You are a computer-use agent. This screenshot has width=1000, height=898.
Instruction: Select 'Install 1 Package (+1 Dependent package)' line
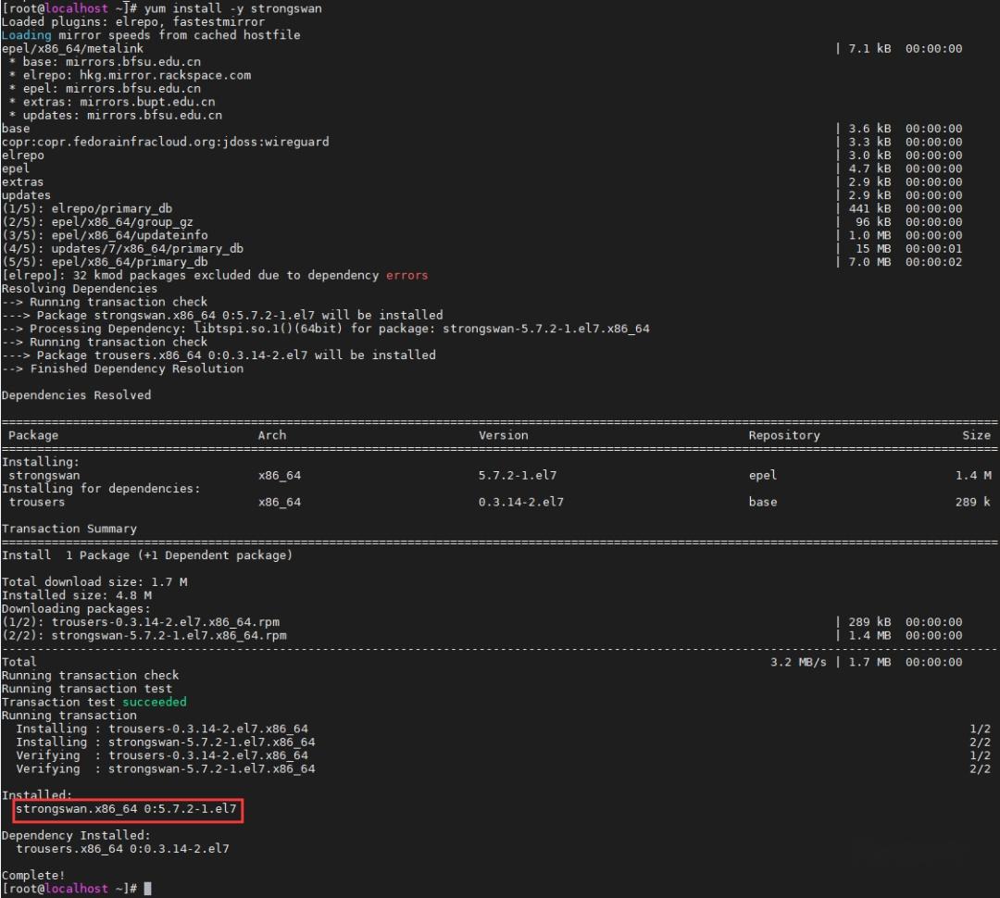(146, 555)
